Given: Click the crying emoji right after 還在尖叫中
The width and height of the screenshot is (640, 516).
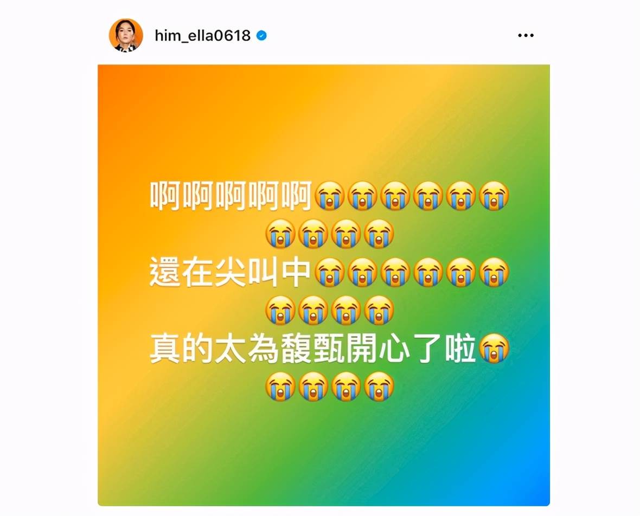Looking at the screenshot, I should coord(330,272).
